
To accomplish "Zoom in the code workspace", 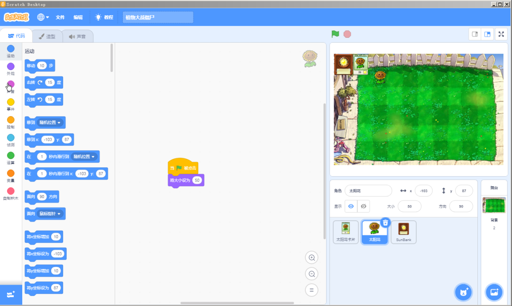I will (311, 258).
